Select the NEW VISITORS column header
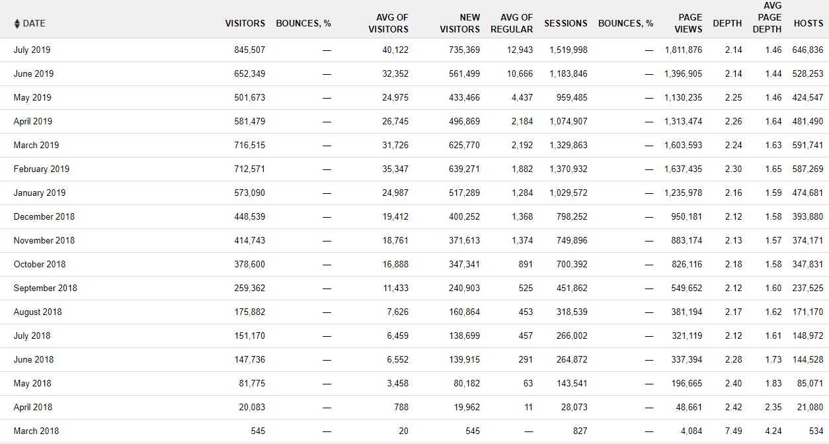The width and height of the screenshot is (829, 444). coord(460,23)
